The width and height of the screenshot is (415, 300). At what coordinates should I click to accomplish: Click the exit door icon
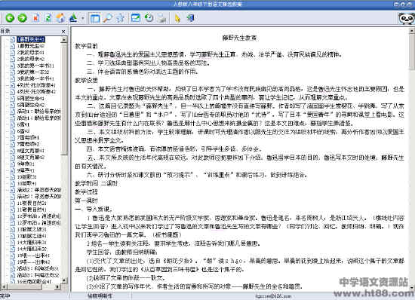191,18
